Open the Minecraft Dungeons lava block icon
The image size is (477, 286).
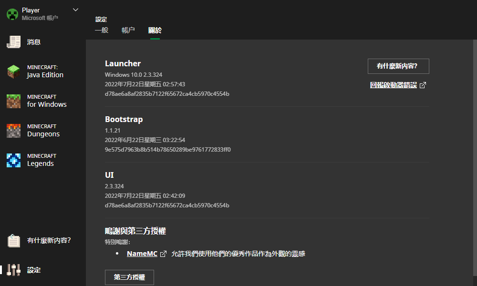coord(14,131)
